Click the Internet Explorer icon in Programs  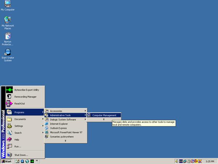[x=47, y=124]
